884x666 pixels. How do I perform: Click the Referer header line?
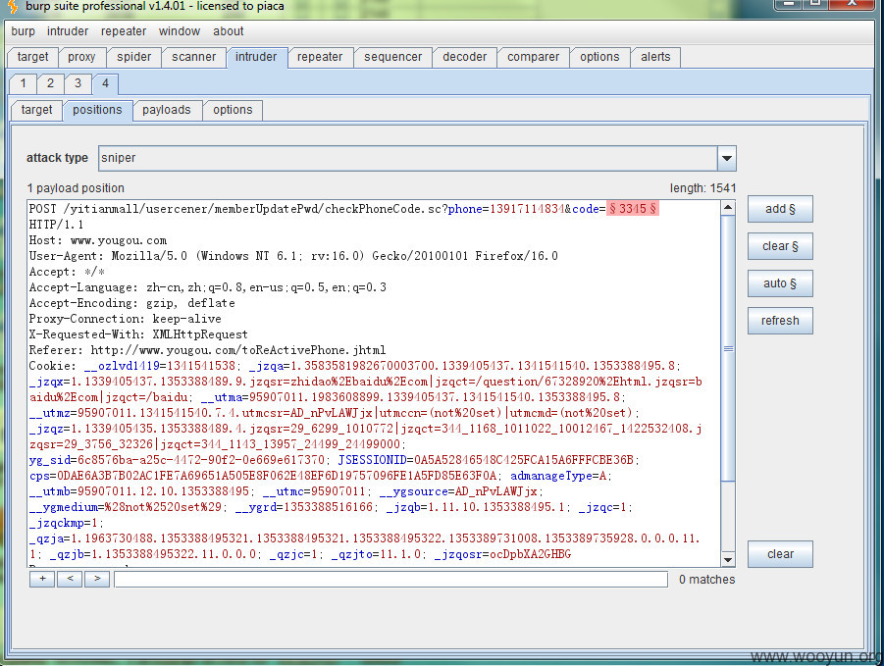coord(207,350)
